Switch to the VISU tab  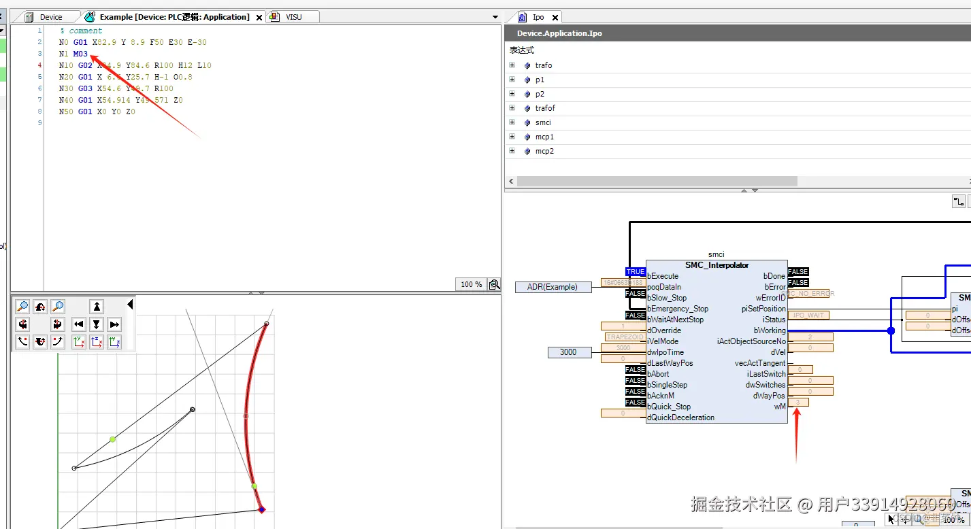[293, 17]
